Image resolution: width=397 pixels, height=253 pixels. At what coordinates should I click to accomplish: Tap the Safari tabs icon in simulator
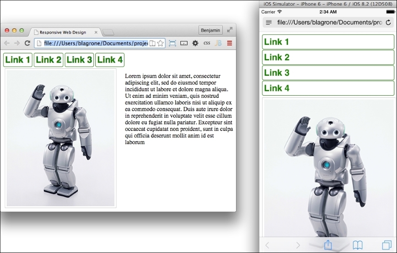click(x=386, y=245)
